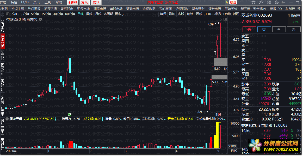Viewport: 303px width, 156px height.
Task: Open the 帮助 menu
Action: (x=59, y=3)
